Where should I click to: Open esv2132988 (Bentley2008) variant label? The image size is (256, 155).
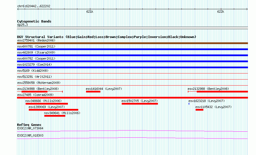208,89
